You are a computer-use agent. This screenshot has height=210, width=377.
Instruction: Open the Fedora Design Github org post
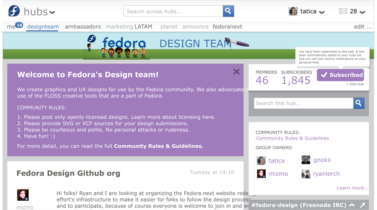click(x=68, y=173)
